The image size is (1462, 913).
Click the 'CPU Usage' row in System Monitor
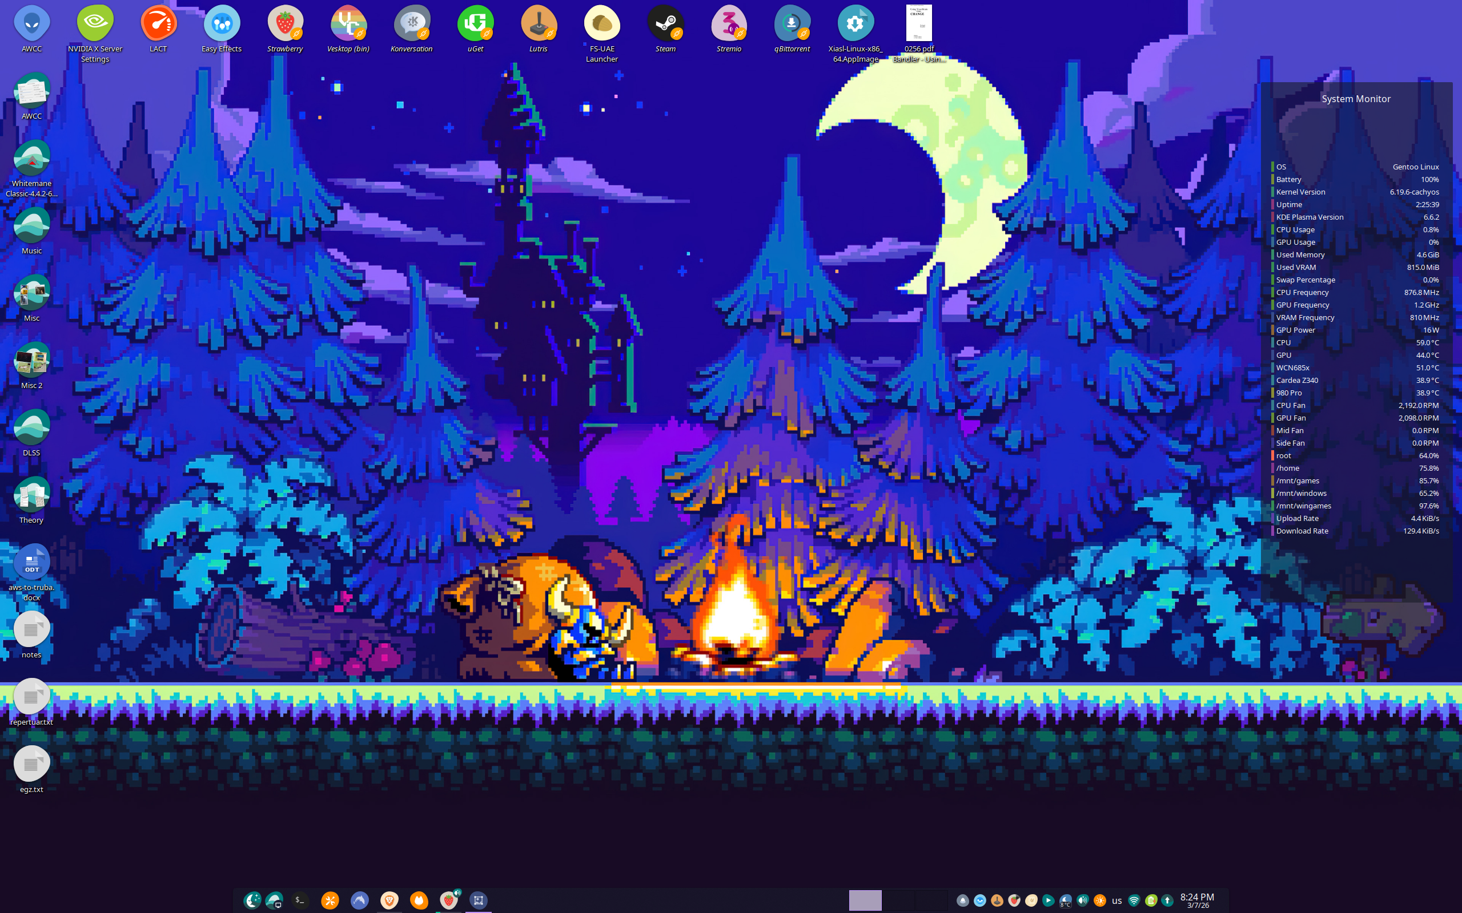pyautogui.click(x=1355, y=229)
